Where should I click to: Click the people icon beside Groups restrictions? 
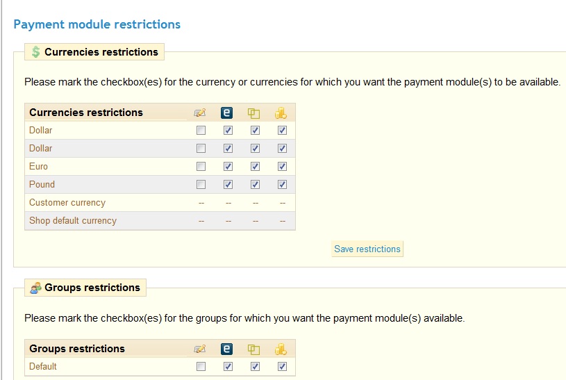[36, 288]
